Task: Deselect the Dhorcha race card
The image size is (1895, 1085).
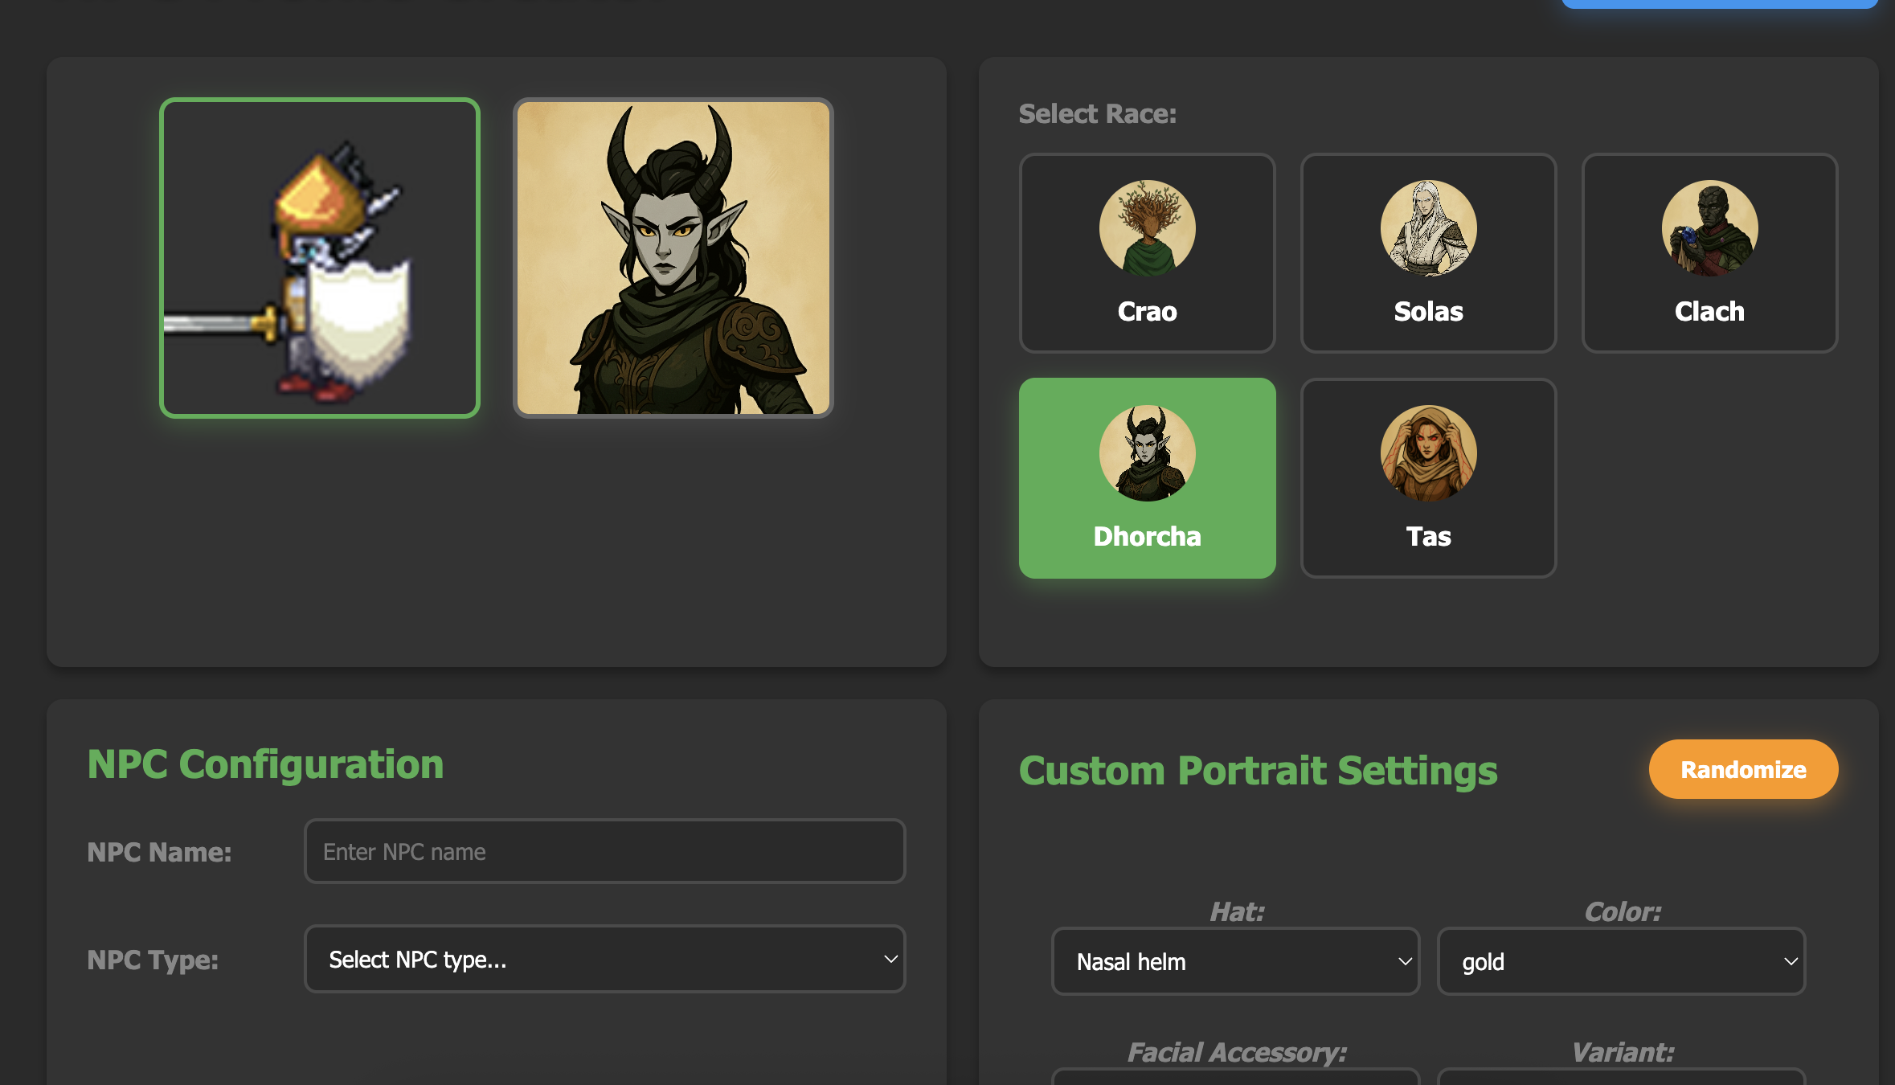Action: (x=1147, y=478)
